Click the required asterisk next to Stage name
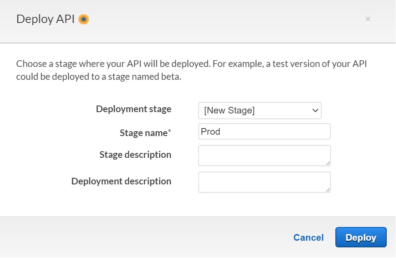This screenshot has width=396, height=258. pyautogui.click(x=169, y=132)
